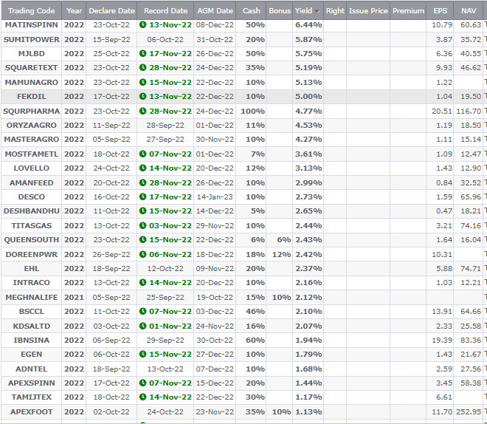Select the 46% cash value for BSCCL
487x424 pixels.
(255, 311)
